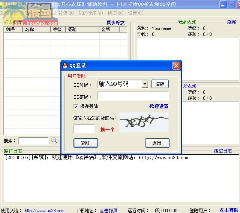Click 换一个 to refresh captcha
The height and width of the screenshot is (213, 240).
[108, 130]
